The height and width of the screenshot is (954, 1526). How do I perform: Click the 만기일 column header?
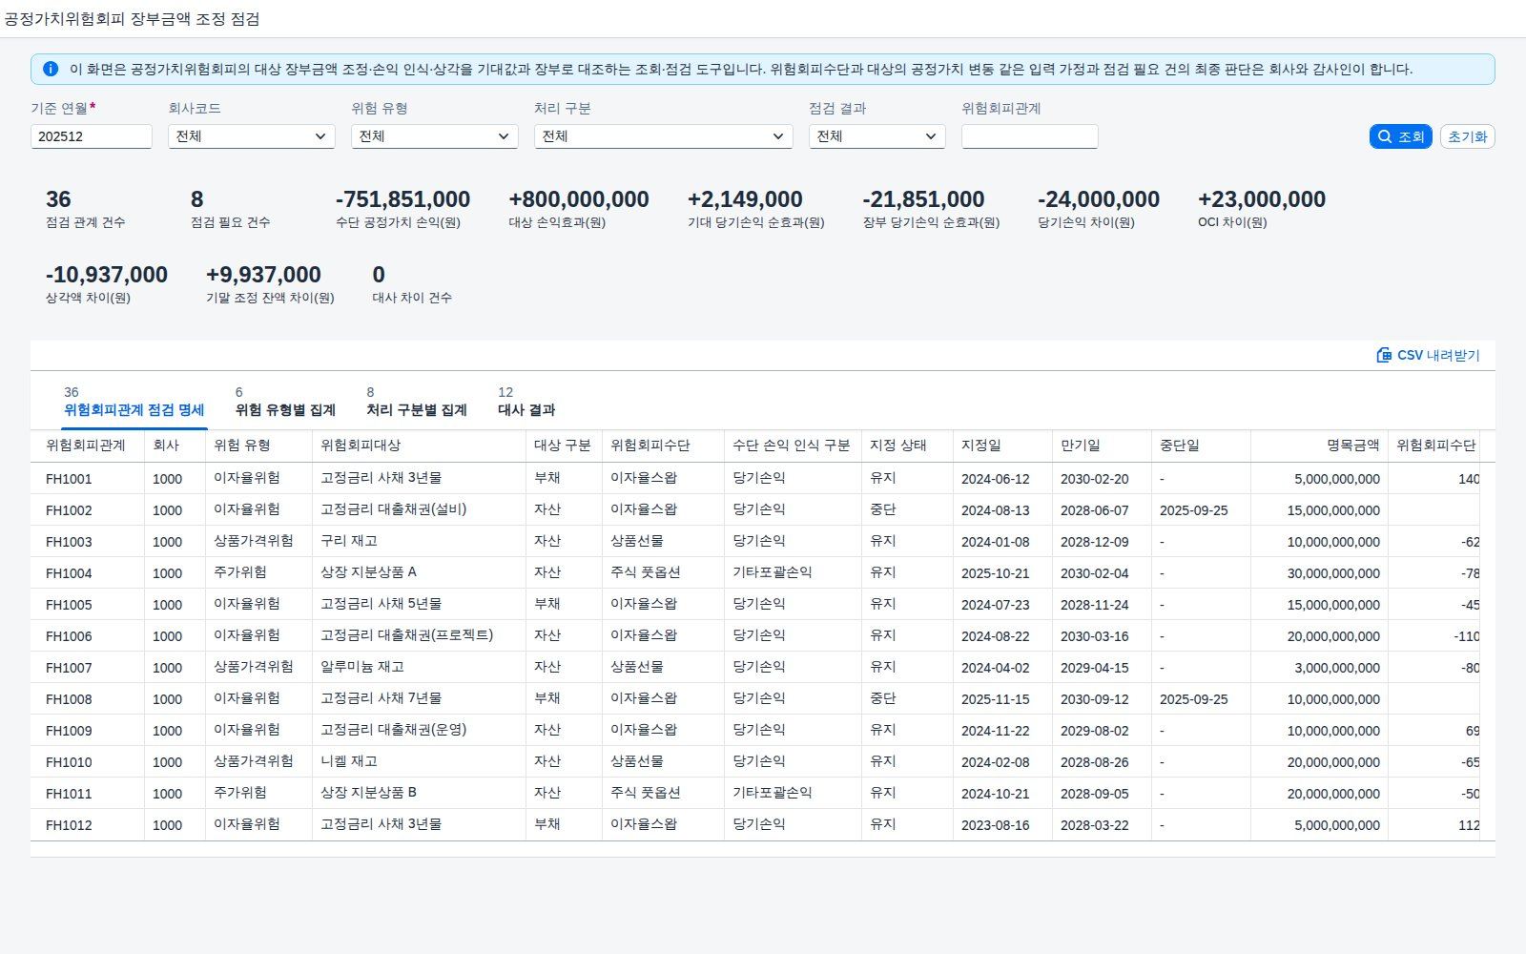(1102, 446)
